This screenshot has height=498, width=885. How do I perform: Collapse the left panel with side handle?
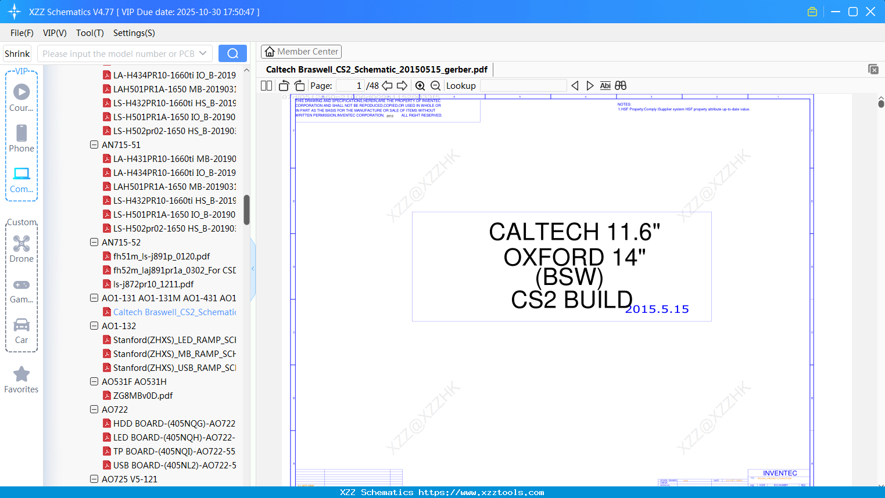coord(253,269)
